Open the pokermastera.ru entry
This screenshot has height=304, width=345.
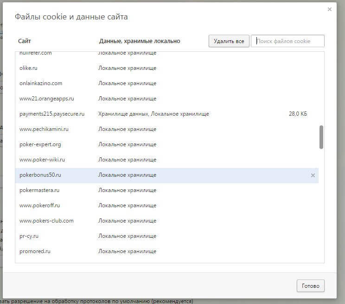[x=39, y=190]
